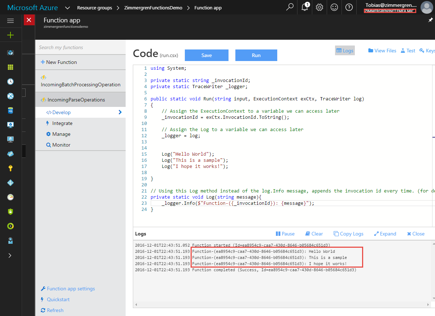435x316 pixels.
Task: Open notifications bell icon
Action: (x=305, y=7)
